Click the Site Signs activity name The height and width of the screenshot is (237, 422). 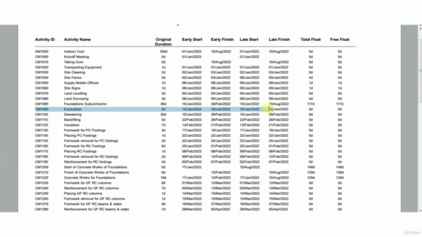72,88
